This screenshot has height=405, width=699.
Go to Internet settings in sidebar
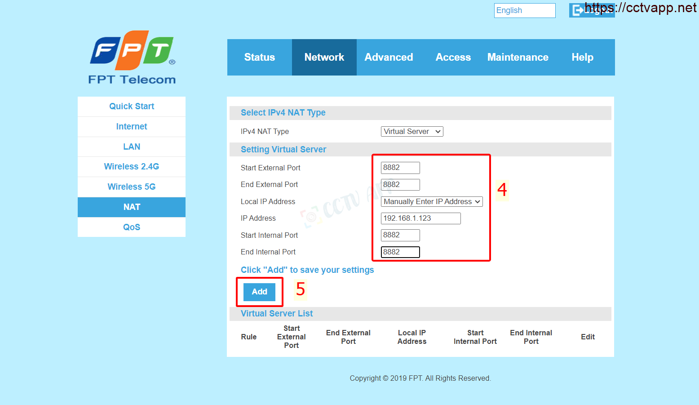point(132,127)
